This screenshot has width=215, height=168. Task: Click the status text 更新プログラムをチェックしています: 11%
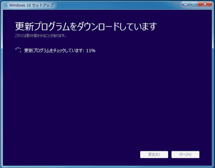[x=60, y=51]
